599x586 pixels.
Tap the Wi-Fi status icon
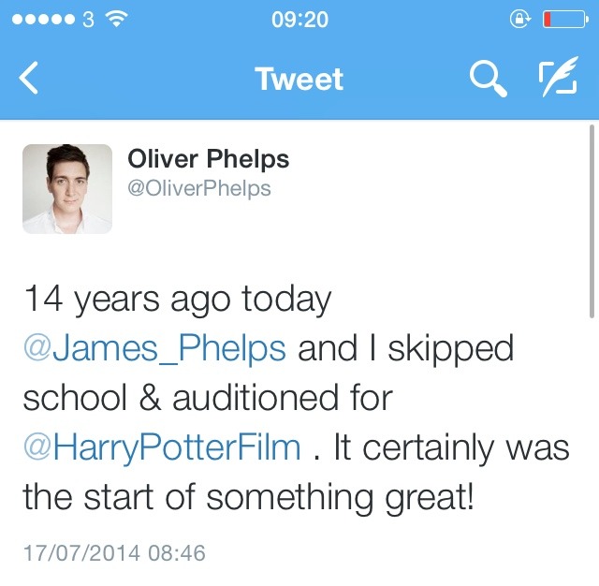coord(116,19)
